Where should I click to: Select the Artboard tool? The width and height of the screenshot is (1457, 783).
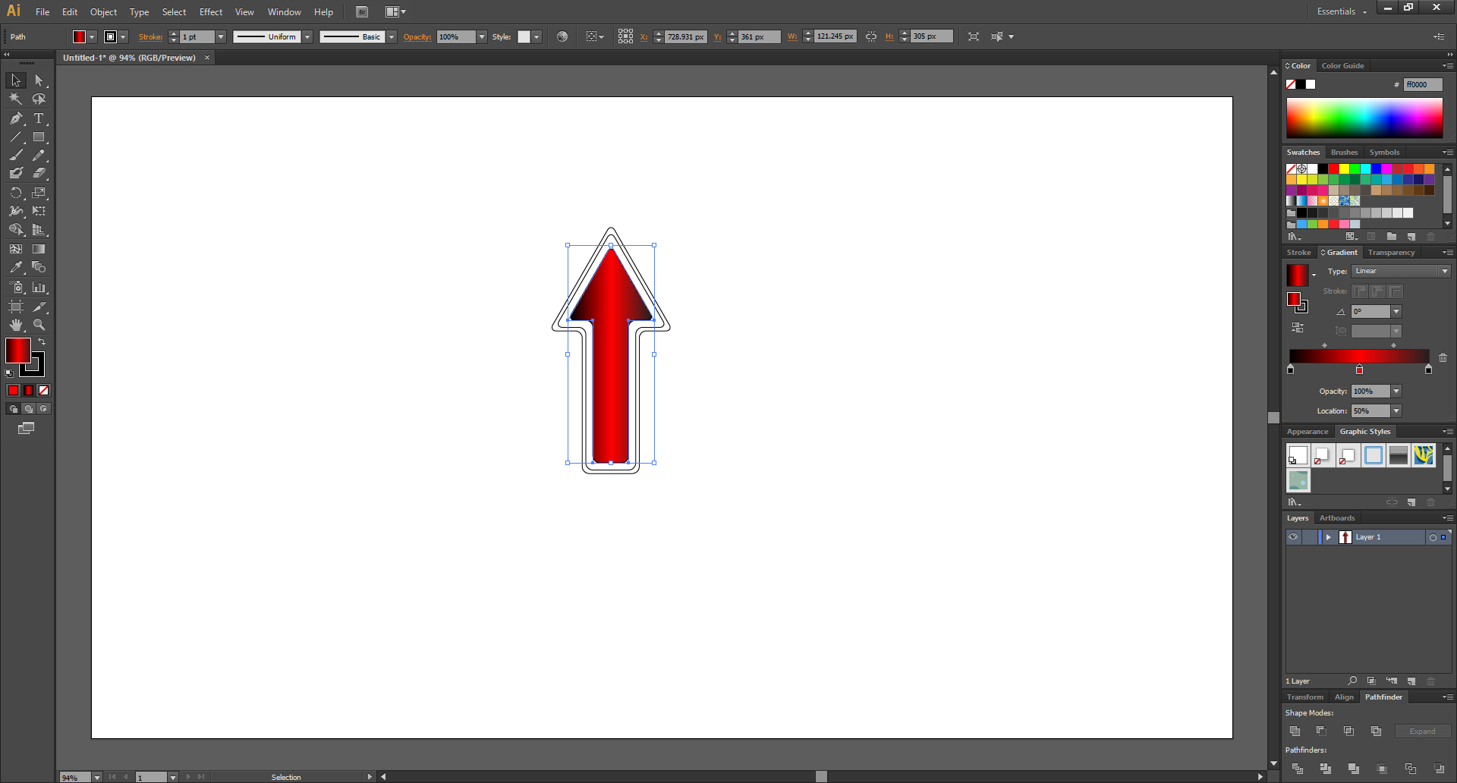pos(16,307)
